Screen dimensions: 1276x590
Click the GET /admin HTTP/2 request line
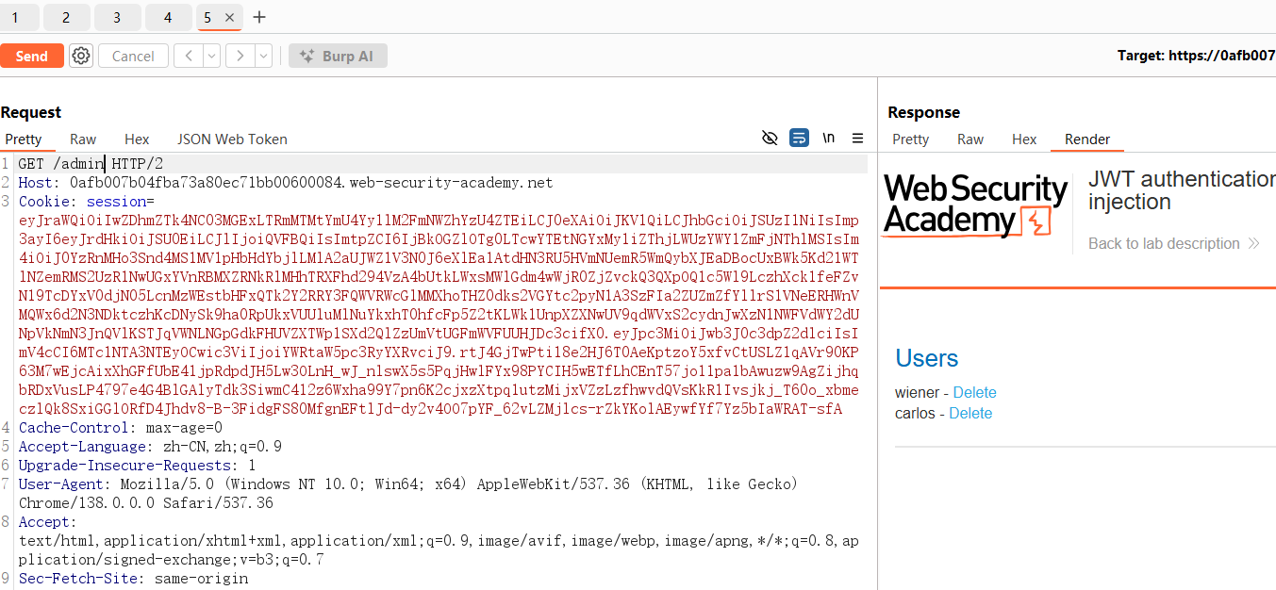(x=91, y=164)
